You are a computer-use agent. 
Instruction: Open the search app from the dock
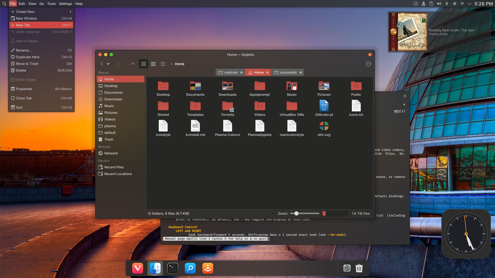(x=190, y=268)
